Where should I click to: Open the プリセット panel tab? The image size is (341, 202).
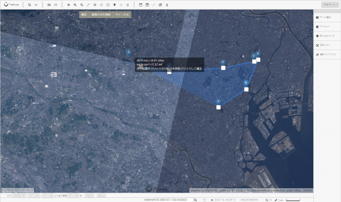click(x=327, y=27)
